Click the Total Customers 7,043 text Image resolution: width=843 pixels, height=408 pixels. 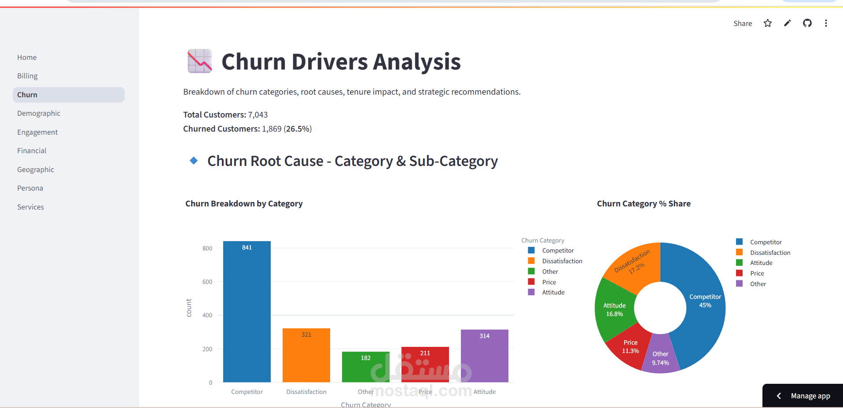(x=225, y=114)
